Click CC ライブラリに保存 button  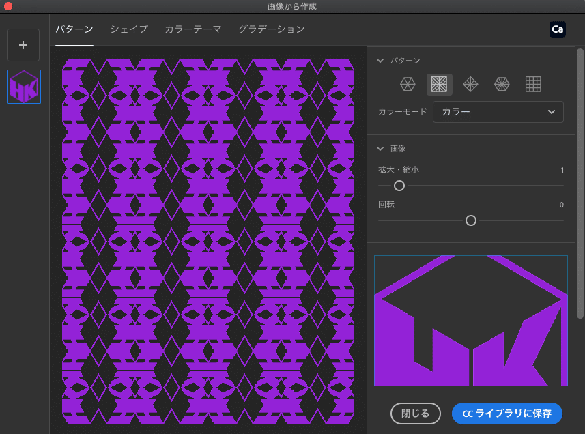507,414
